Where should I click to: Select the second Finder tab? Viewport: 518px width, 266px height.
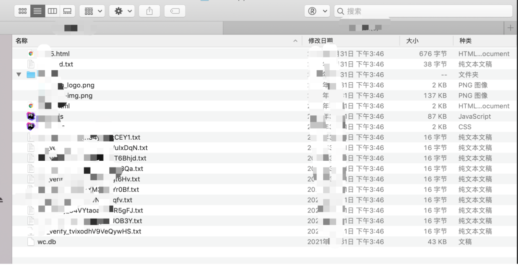(x=364, y=28)
